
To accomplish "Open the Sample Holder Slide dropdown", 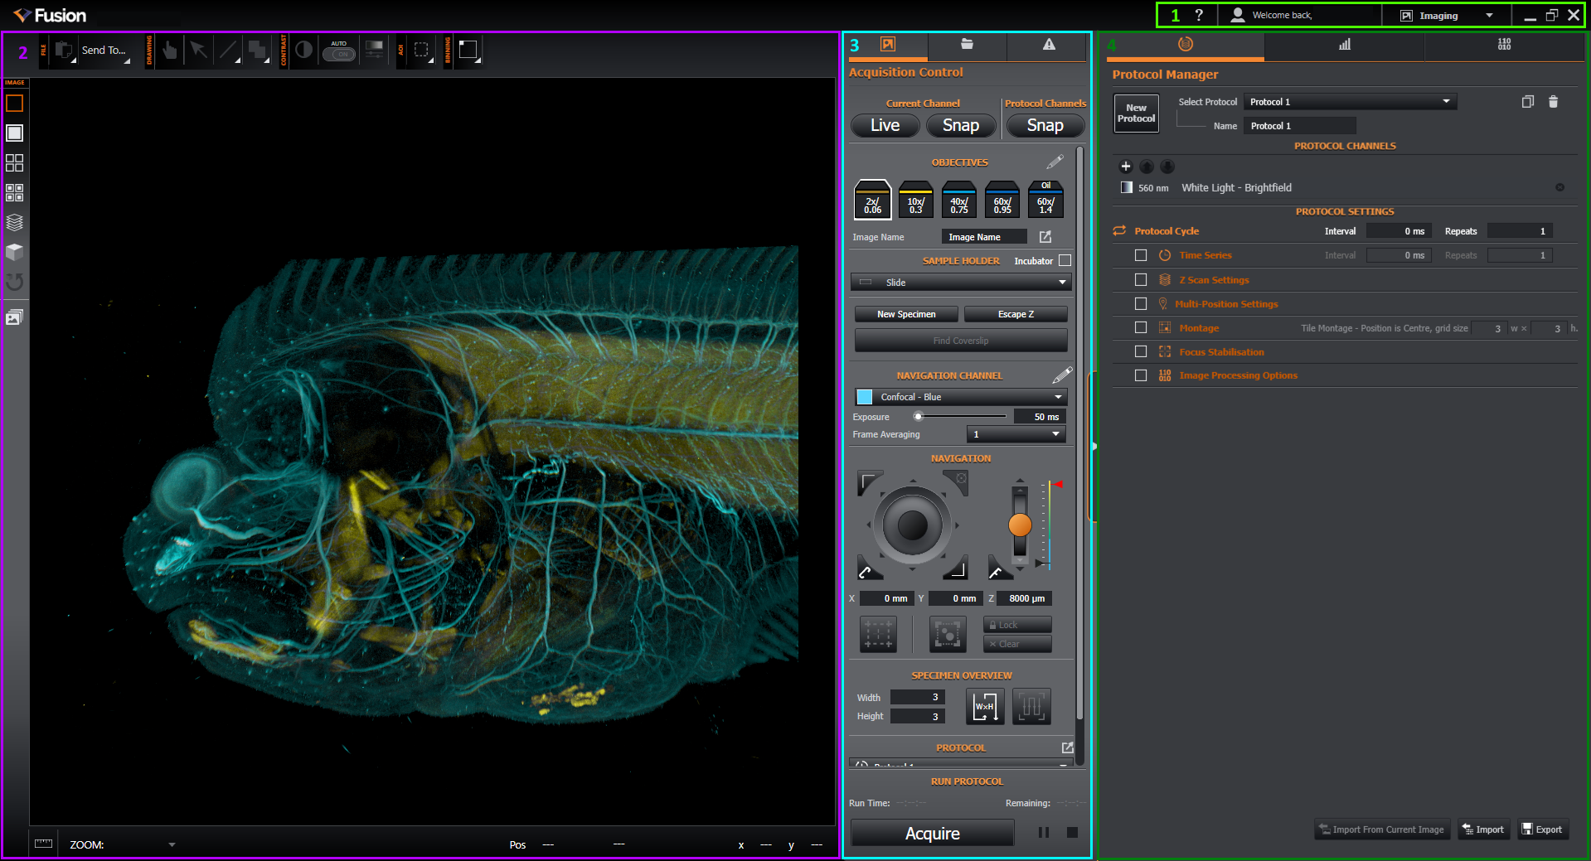I will click(960, 283).
